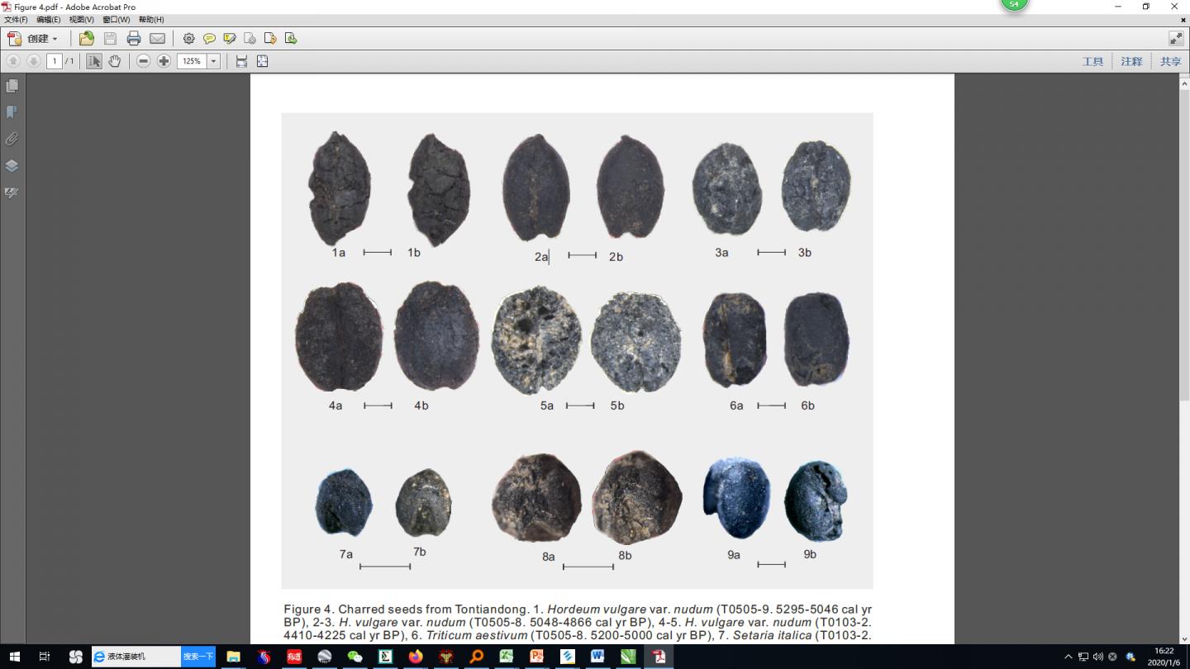Click the Add sticky note icon

coord(209,38)
